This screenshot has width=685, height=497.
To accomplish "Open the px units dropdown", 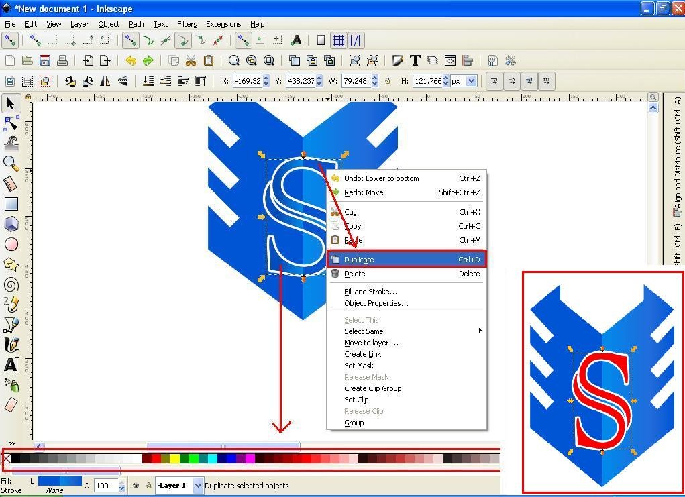I will point(472,81).
